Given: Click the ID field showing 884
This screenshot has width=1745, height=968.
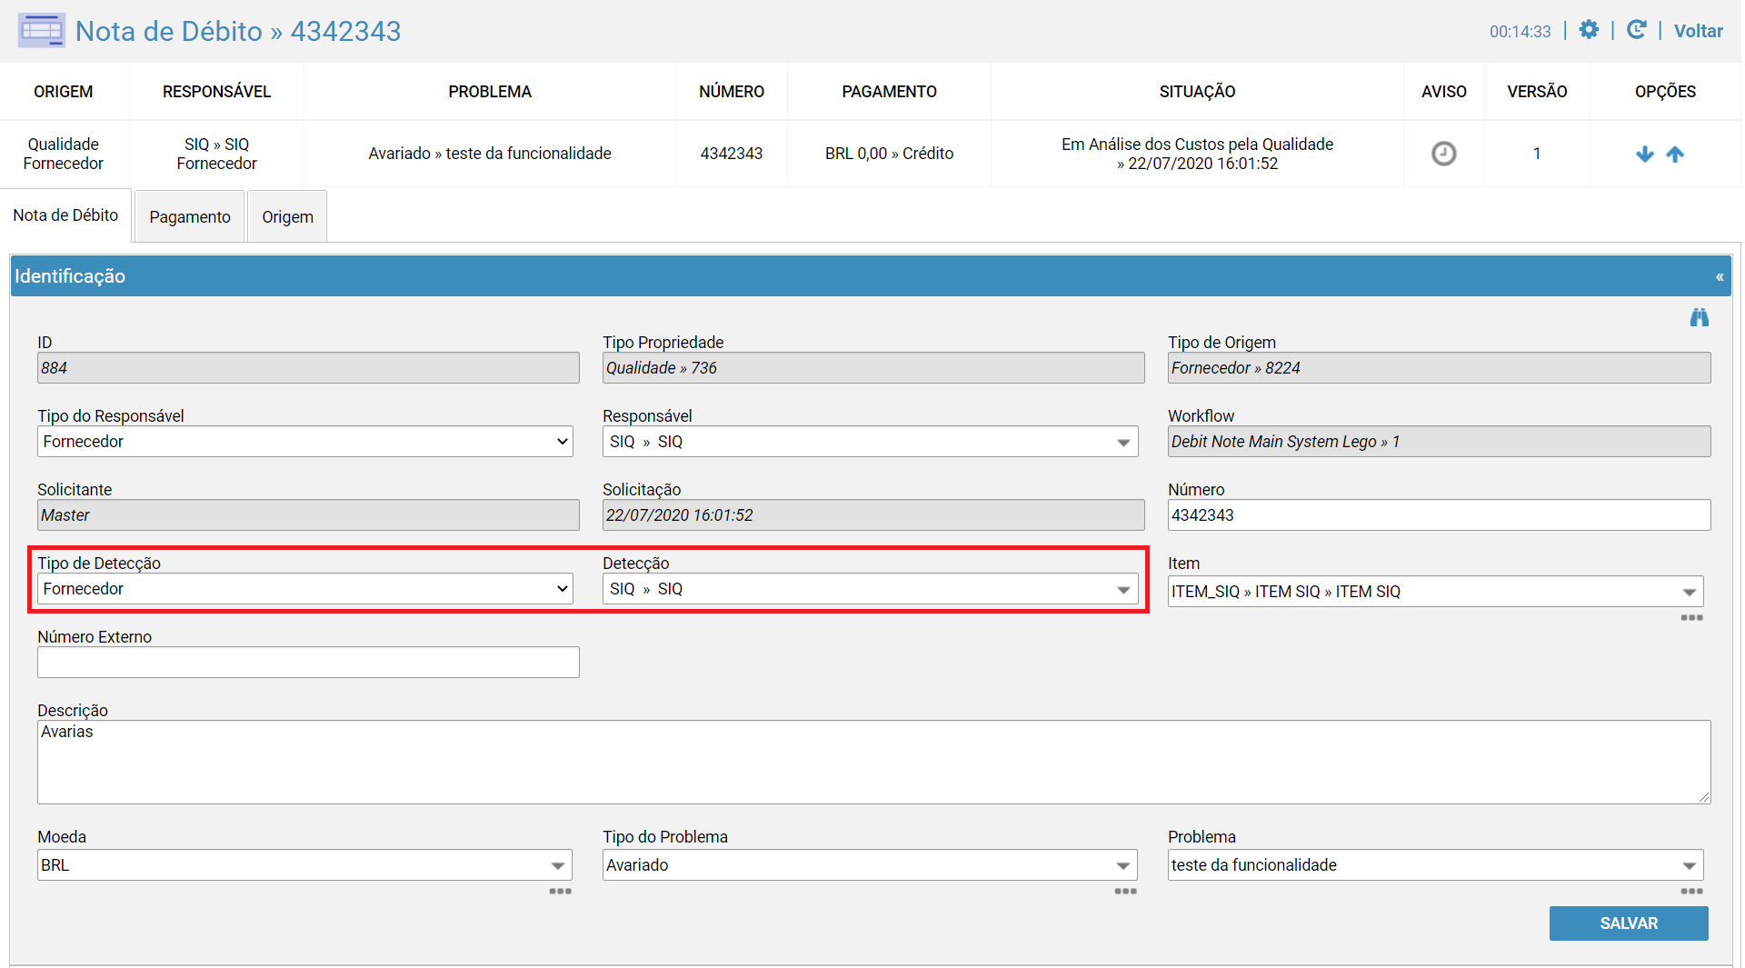Looking at the screenshot, I should [x=308, y=368].
